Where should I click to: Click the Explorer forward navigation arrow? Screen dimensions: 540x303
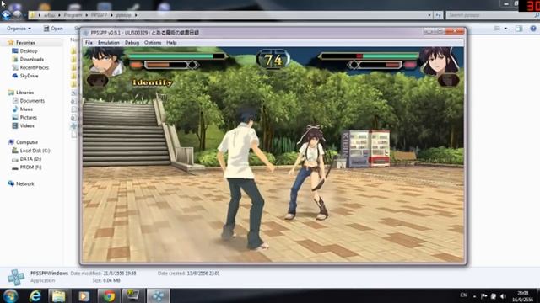[x=17, y=15]
